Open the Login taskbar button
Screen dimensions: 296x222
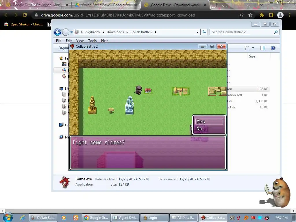click(155, 218)
